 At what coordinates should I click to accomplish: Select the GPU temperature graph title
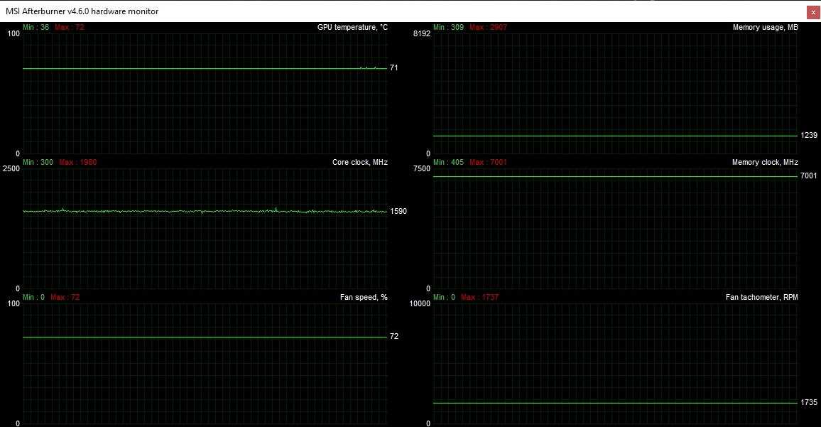click(352, 28)
